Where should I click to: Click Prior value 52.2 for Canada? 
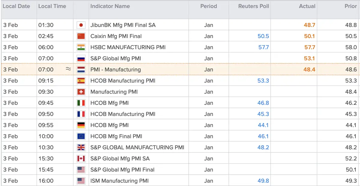point(351,158)
